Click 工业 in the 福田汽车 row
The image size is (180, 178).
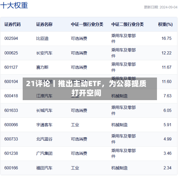tap(75, 168)
